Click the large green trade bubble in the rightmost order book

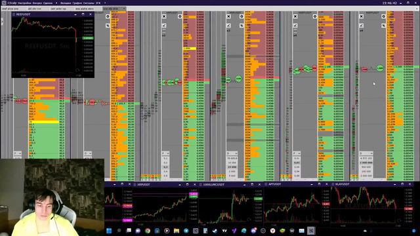coord(380,68)
